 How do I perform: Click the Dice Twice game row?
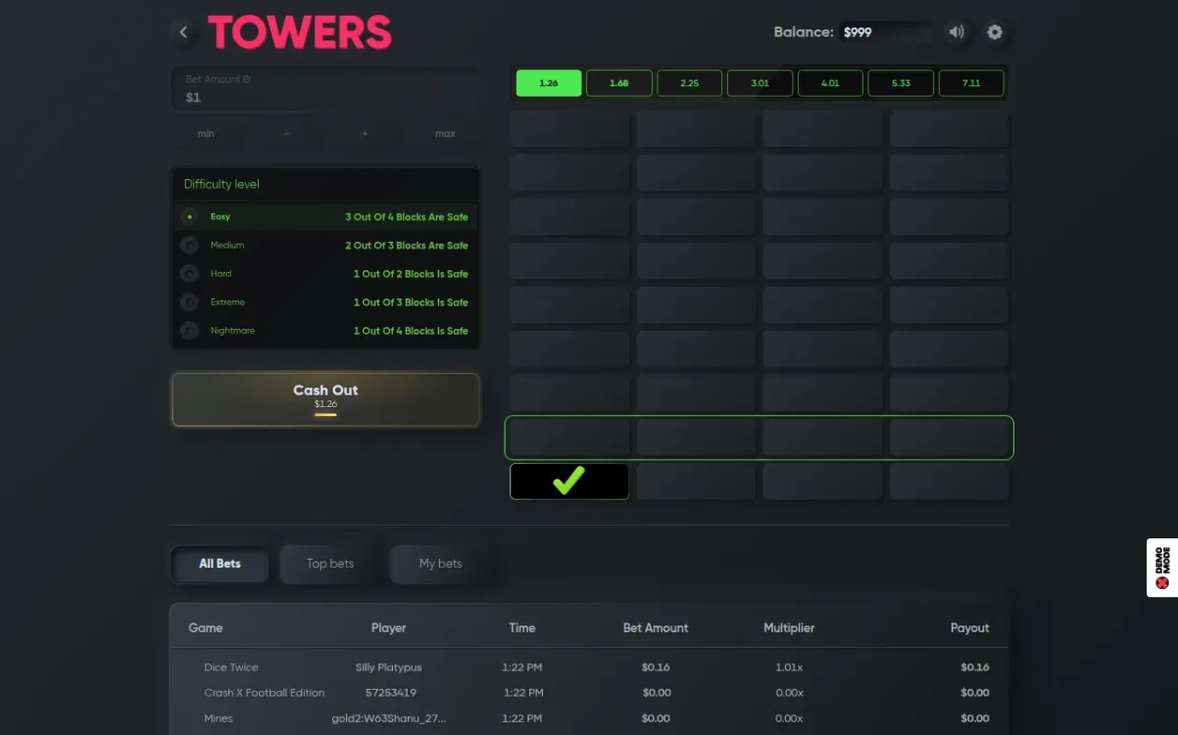point(589,667)
